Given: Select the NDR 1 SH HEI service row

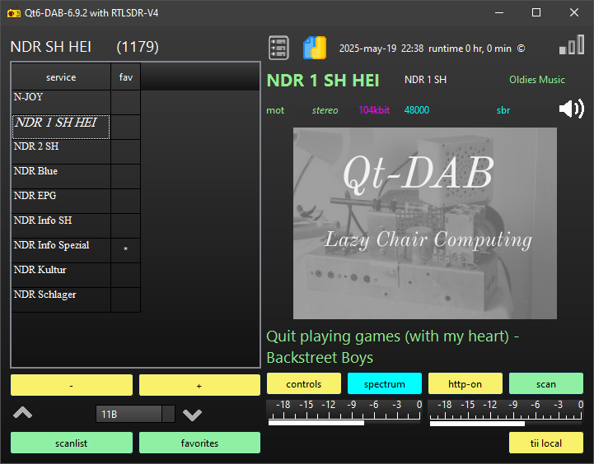Looking at the screenshot, I should point(61,127).
